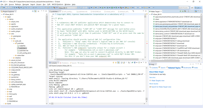The height and width of the screenshot is (108, 203).
Task: Click the Quick Access search field
Action: pyautogui.click(x=183, y=8)
